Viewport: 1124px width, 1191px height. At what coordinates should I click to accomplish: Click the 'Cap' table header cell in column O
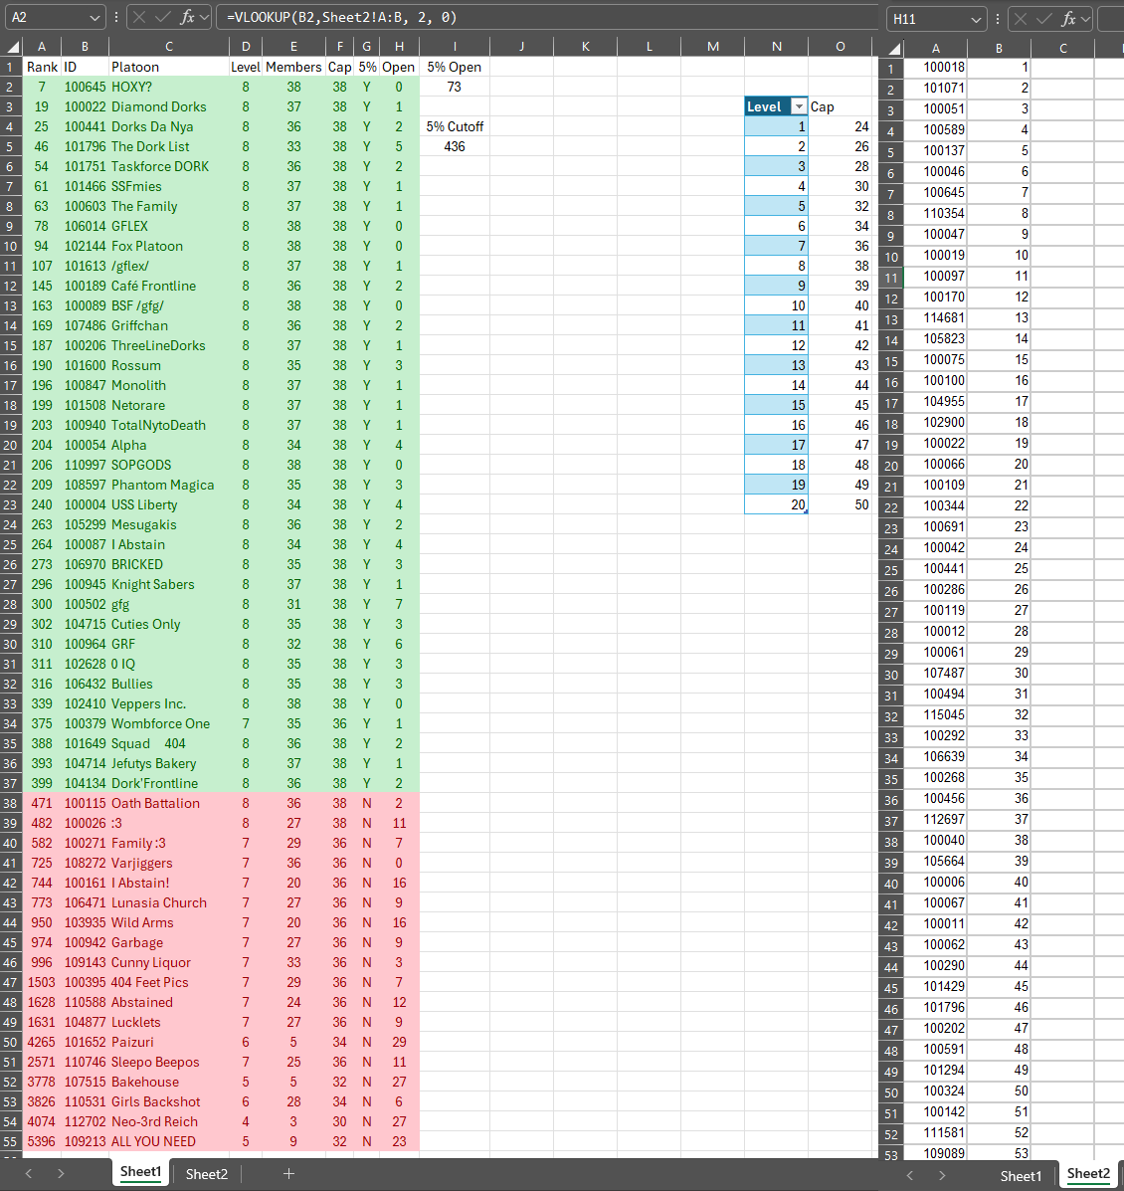click(840, 106)
